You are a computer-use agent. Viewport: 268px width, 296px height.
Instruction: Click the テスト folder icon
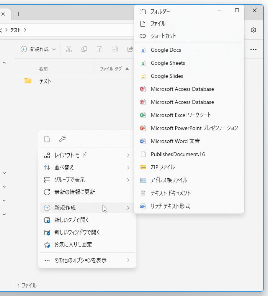(28, 81)
